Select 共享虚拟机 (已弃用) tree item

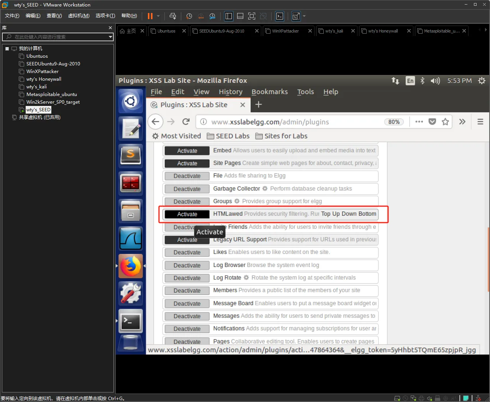click(39, 117)
